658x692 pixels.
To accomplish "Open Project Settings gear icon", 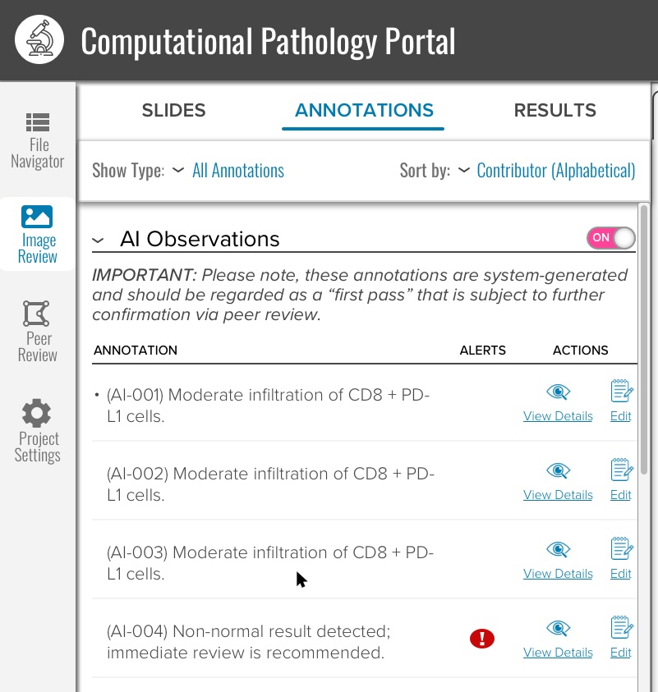I will click(x=37, y=413).
